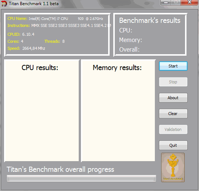Clear the benchmark results
The height and width of the screenshot is (191, 199).
click(173, 114)
